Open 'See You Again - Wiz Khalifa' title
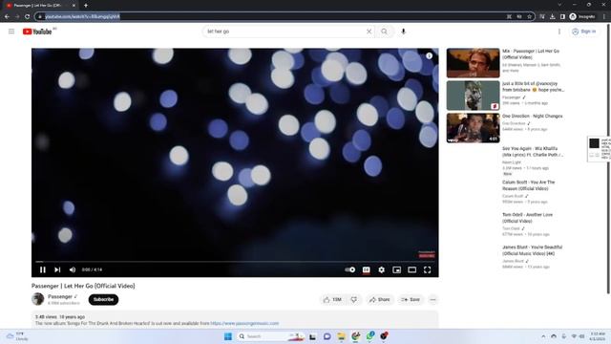Screen dimensions: 611x344 [x=533, y=152]
